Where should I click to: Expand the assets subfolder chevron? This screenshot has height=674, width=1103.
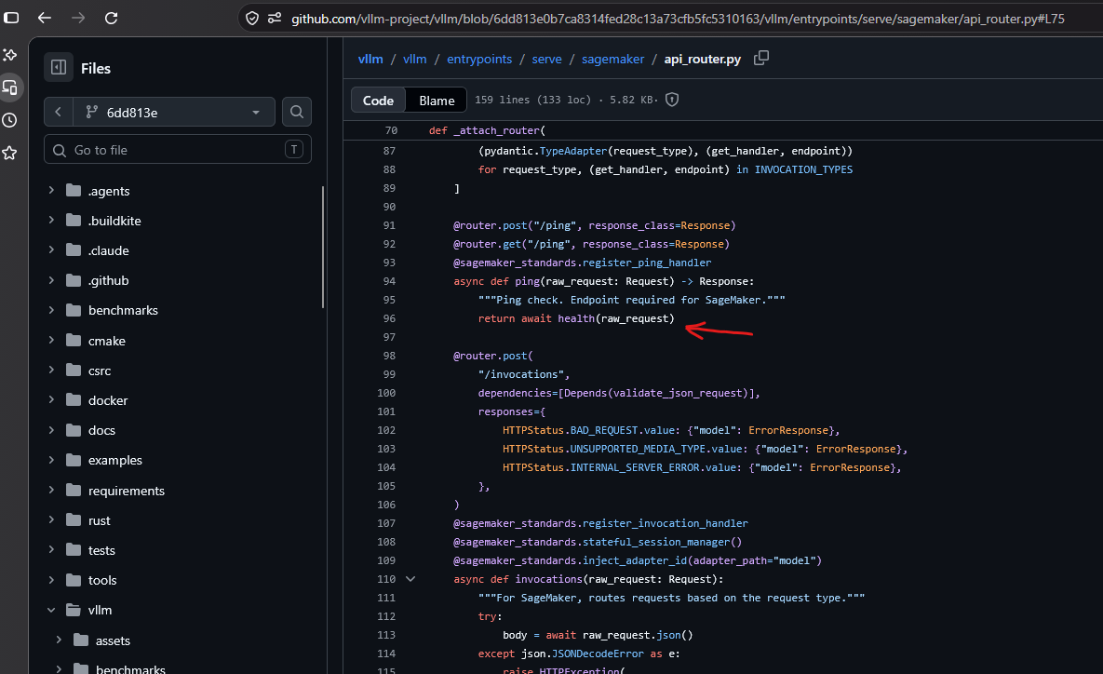[59, 640]
